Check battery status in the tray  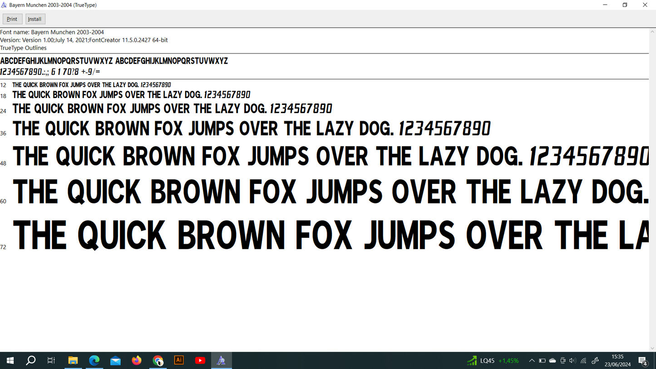click(x=542, y=360)
